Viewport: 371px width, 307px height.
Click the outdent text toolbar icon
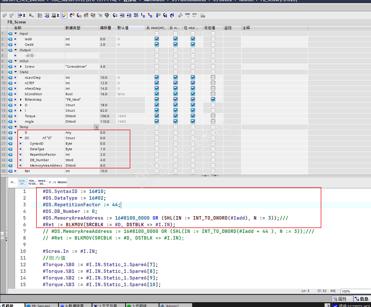pyautogui.click(x=129, y=15)
